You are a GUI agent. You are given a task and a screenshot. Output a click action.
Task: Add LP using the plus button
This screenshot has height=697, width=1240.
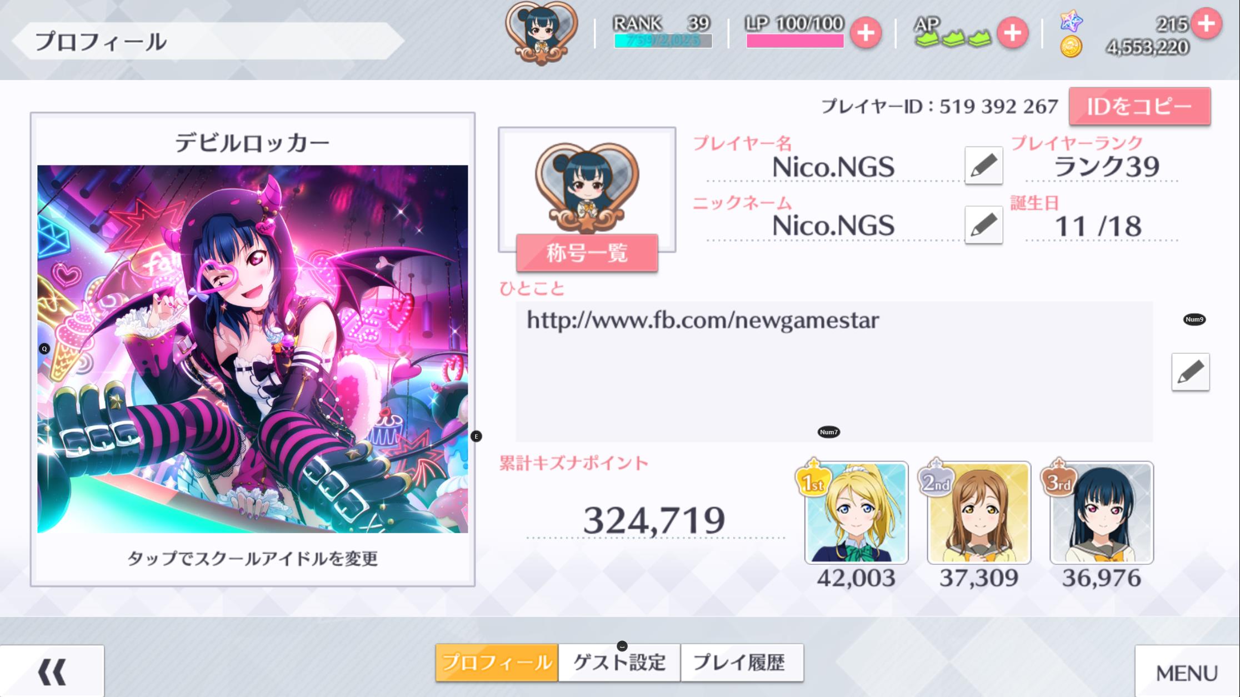(866, 33)
